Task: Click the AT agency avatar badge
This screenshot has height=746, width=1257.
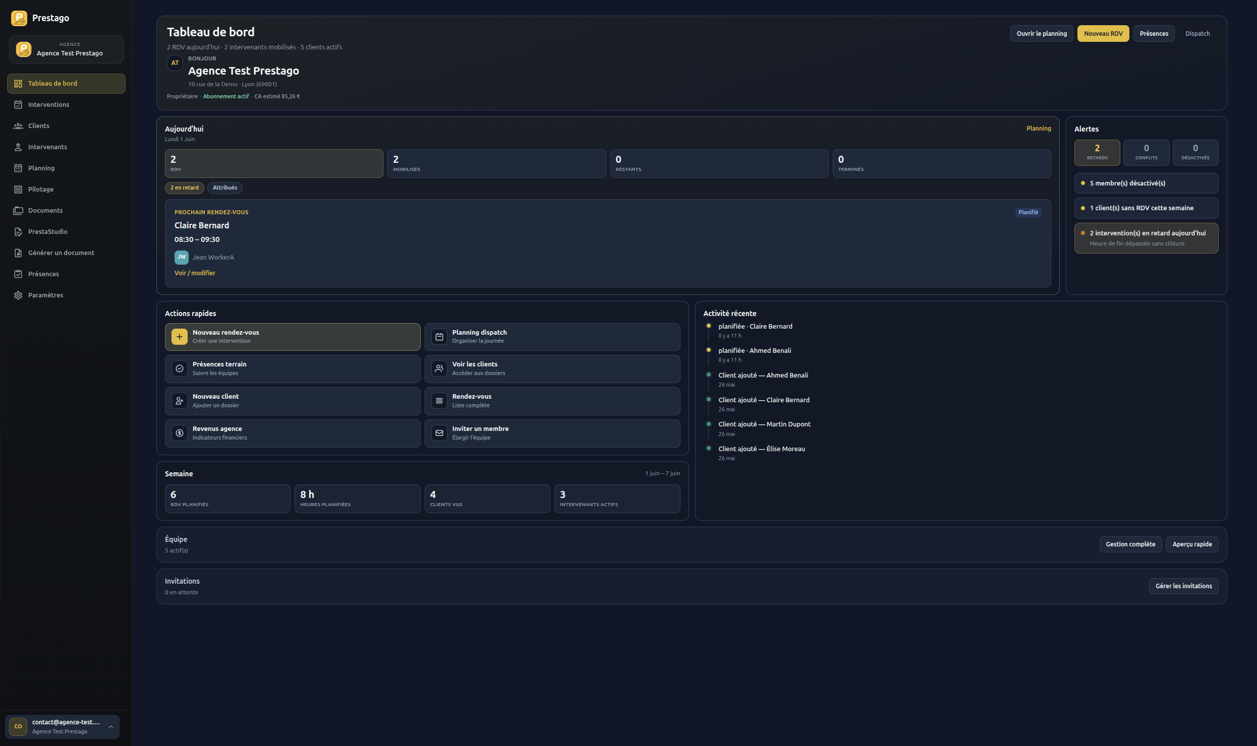Action: coord(175,64)
